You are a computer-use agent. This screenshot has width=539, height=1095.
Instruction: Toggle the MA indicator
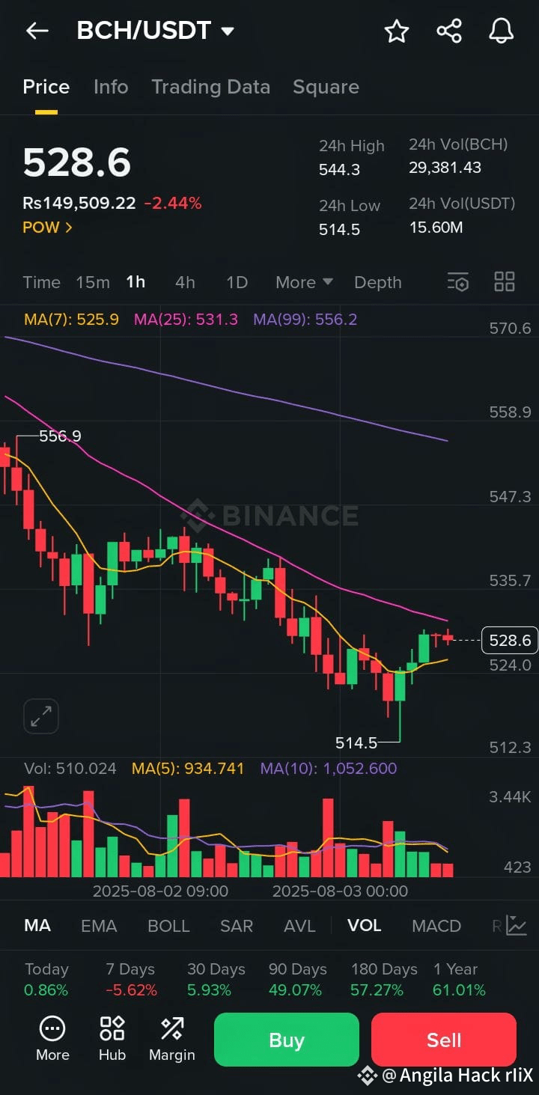pos(37,925)
